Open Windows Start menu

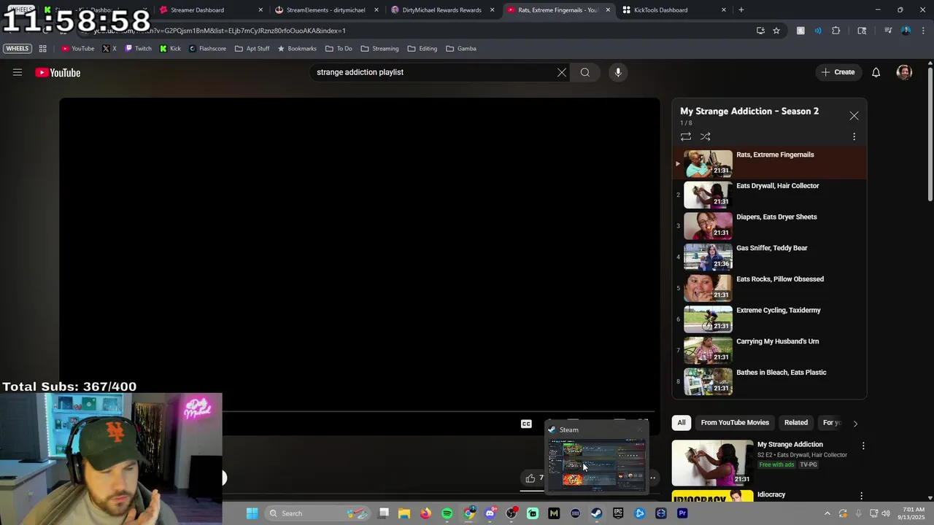[252, 513]
